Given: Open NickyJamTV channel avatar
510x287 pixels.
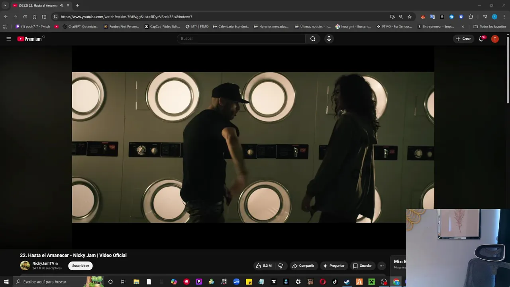Looking at the screenshot, I should click(25, 265).
